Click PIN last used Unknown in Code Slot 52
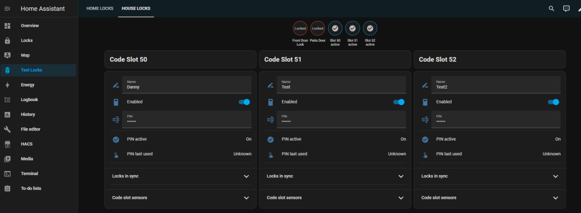 click(551, 154)
